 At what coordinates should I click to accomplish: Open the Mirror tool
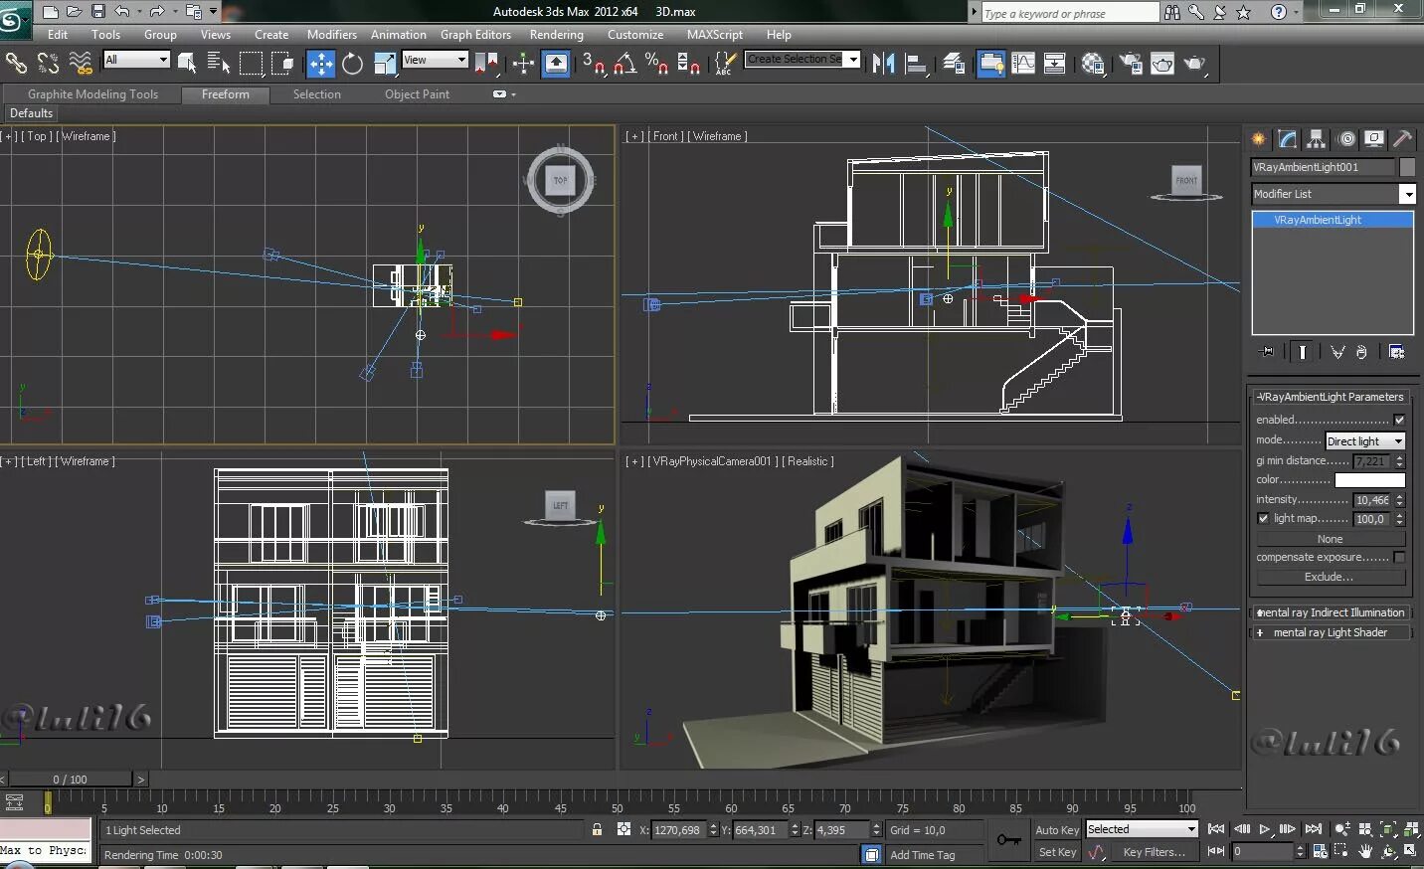pos(882,65)
